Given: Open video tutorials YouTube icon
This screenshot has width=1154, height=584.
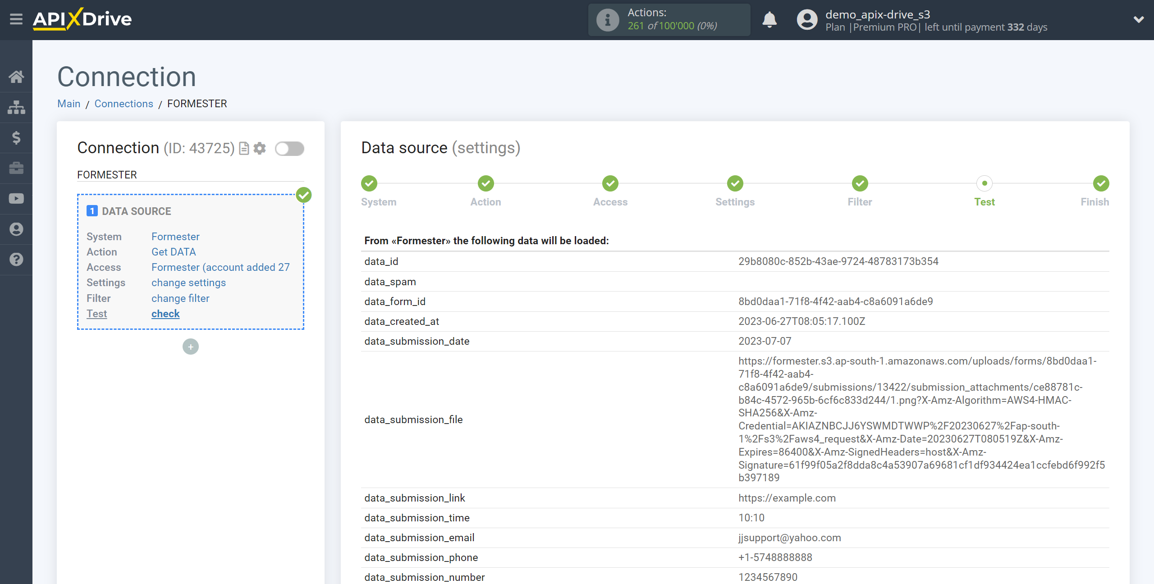Looking at the screenshot, I should (x=16, y=199).
